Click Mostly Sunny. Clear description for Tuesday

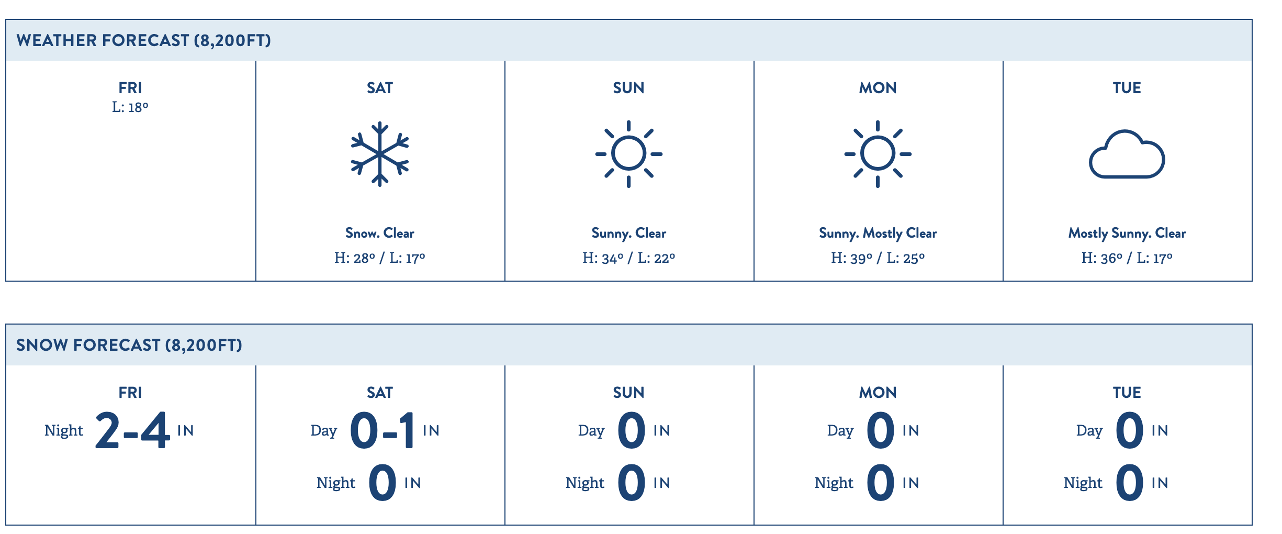(x=1127, y=233)
